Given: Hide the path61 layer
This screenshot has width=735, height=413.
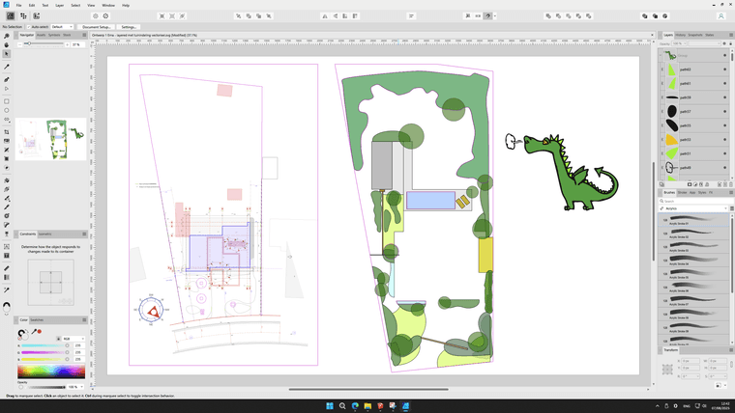Looking at the screenshot, I should pos(724,84).
